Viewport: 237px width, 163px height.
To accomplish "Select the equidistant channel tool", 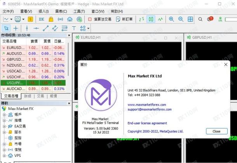I will (55, 28).
